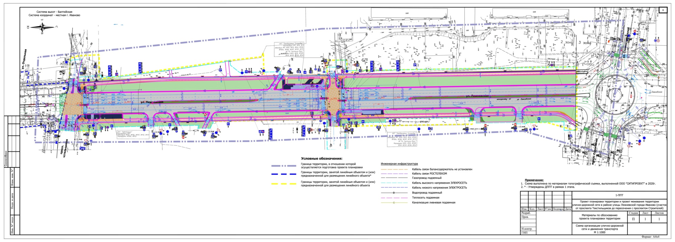
Task: Click the Rostelecom communication cable legend line
Action: [394, 174]
